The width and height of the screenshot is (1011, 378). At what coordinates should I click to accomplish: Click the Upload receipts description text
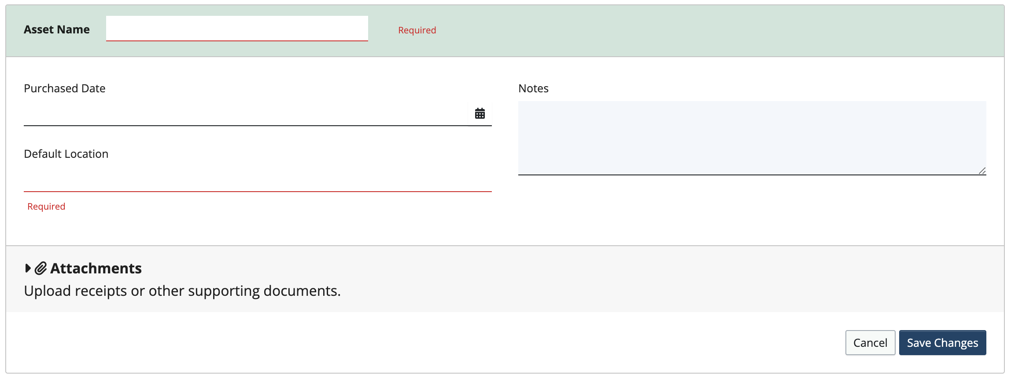pos(182,291)
